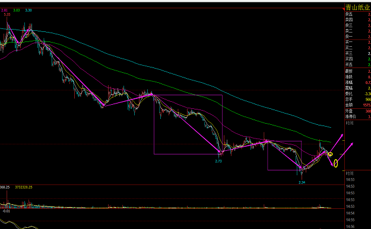This screenshot has width=371, height=229.
Task: Click the lower 时间 tick list header
Action: pos(350,173)
